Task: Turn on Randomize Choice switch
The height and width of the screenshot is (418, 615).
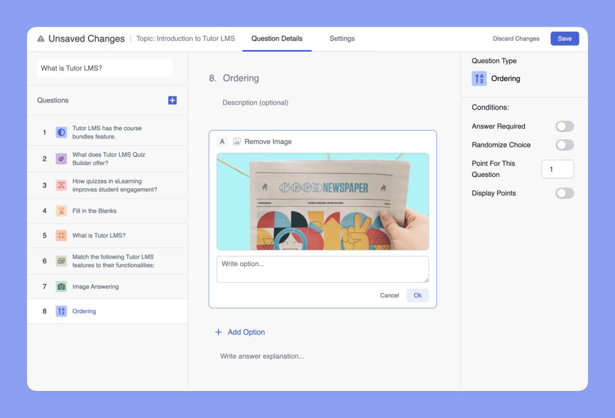Action: [x=565, y=145]
